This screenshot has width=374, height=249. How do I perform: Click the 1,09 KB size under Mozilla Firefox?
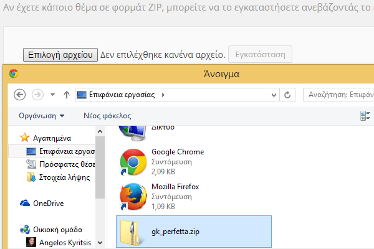point(163,207)
